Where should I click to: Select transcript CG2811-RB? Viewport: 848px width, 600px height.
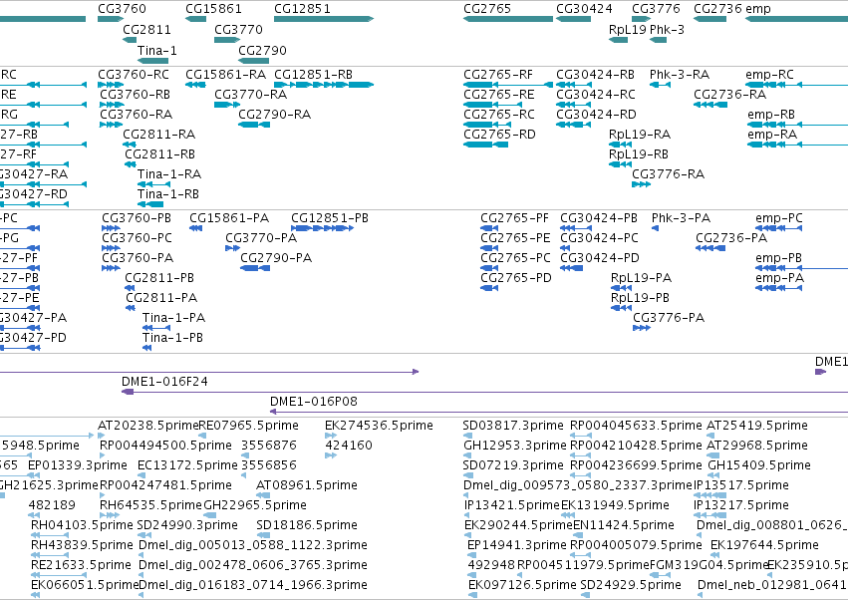[x=159, y=154]
